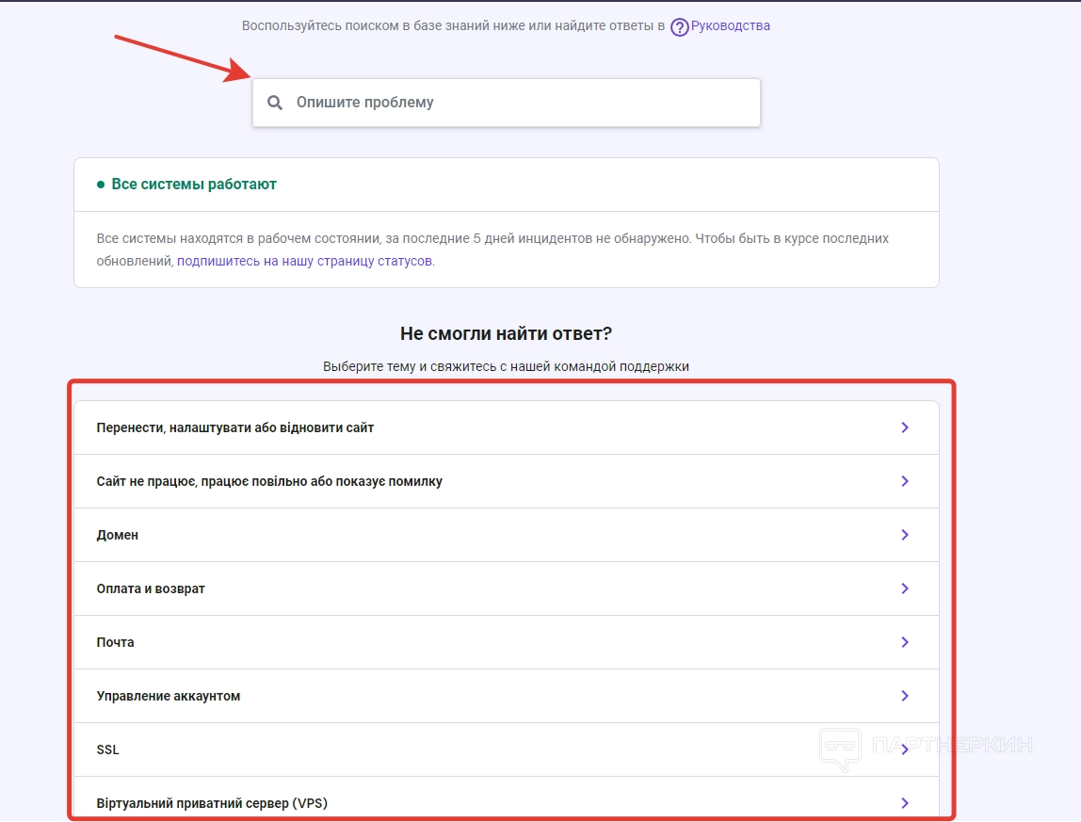The height and width of the screenshot is (822, 1081).
Task: Expand the Домен row using its chevron
Action: click(905, 535)
